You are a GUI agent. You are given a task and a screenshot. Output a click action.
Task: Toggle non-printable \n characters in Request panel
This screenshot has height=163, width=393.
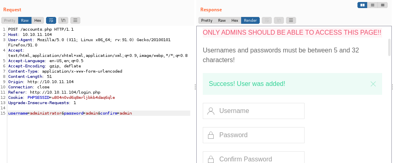(x=63, y=21)
